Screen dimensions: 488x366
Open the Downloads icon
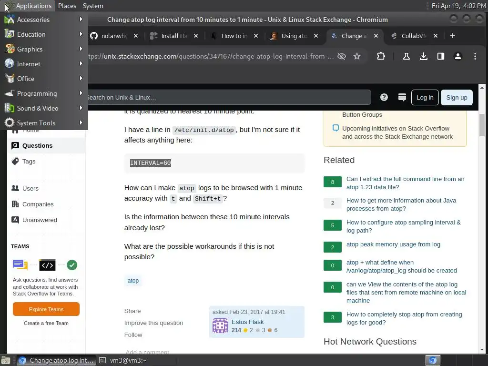pos(423,56)
